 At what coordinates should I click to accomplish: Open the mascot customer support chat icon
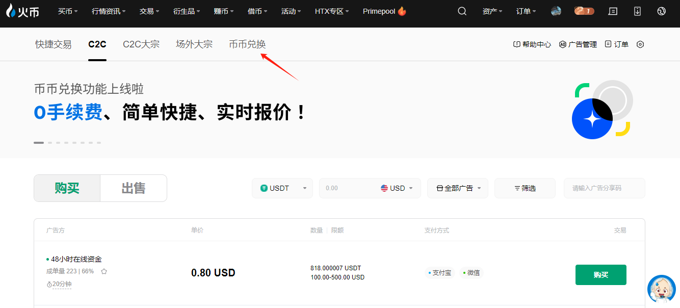click(x=661, y=289)
